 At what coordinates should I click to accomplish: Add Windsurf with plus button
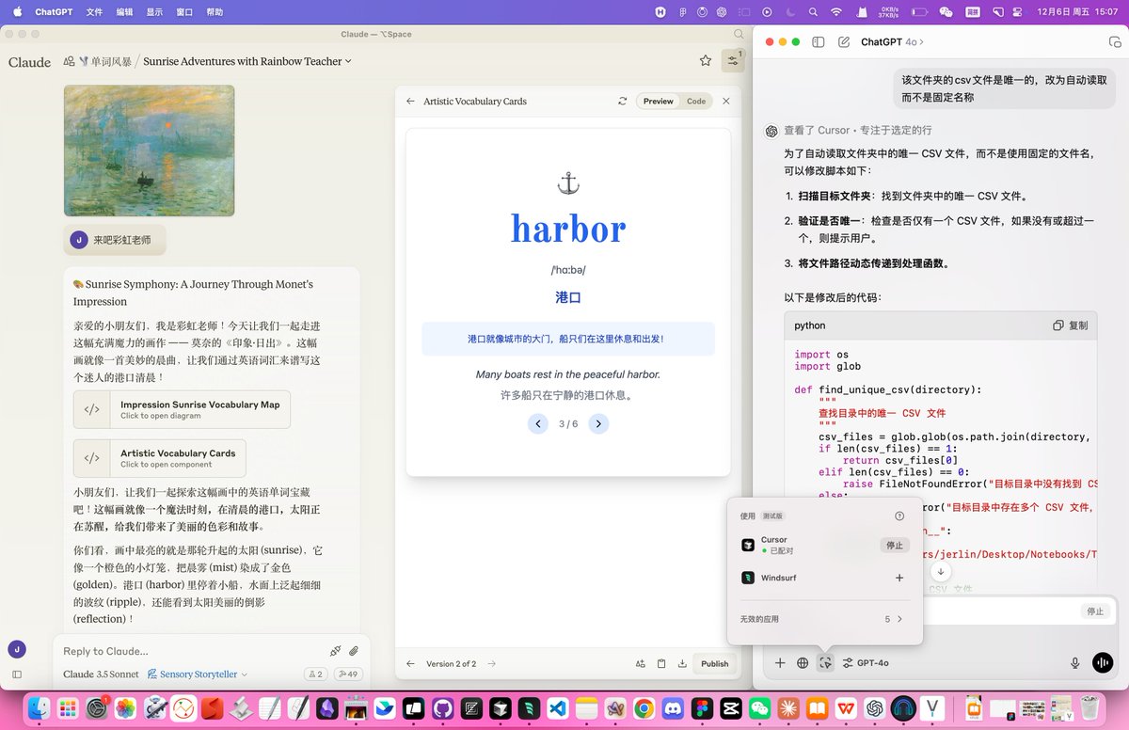pos(899,578)
